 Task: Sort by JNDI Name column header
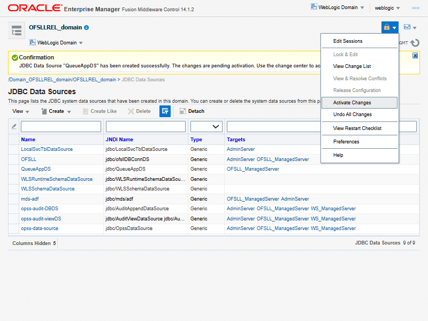[x=119, y=139]
